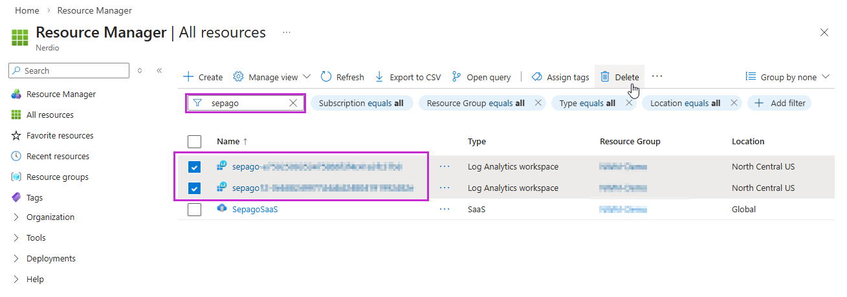
Task: Remove the Location equals all filter
Action: point(734,103)
